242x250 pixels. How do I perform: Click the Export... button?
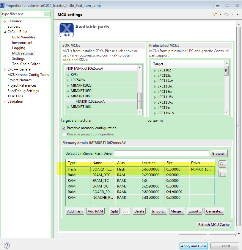(x=194, y=211)
